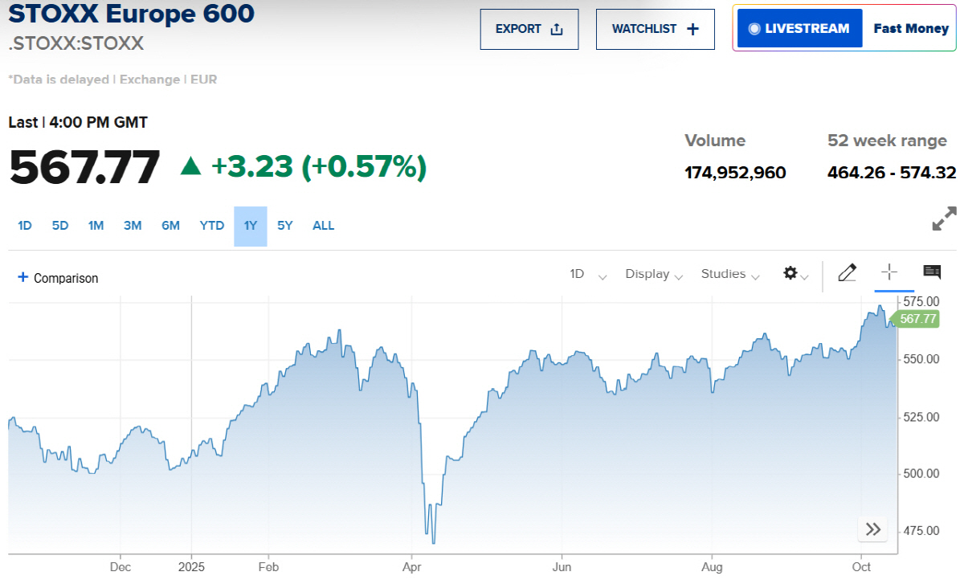Click the expand panel chevron on chart
The height and width of the screenshot is (580, 964).
pyautogui.click(x=872, y=529)
